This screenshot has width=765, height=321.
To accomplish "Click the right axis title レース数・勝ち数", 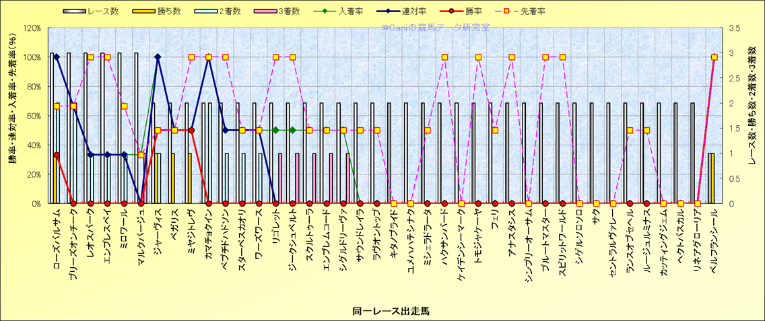I will (x=752, y=114).
